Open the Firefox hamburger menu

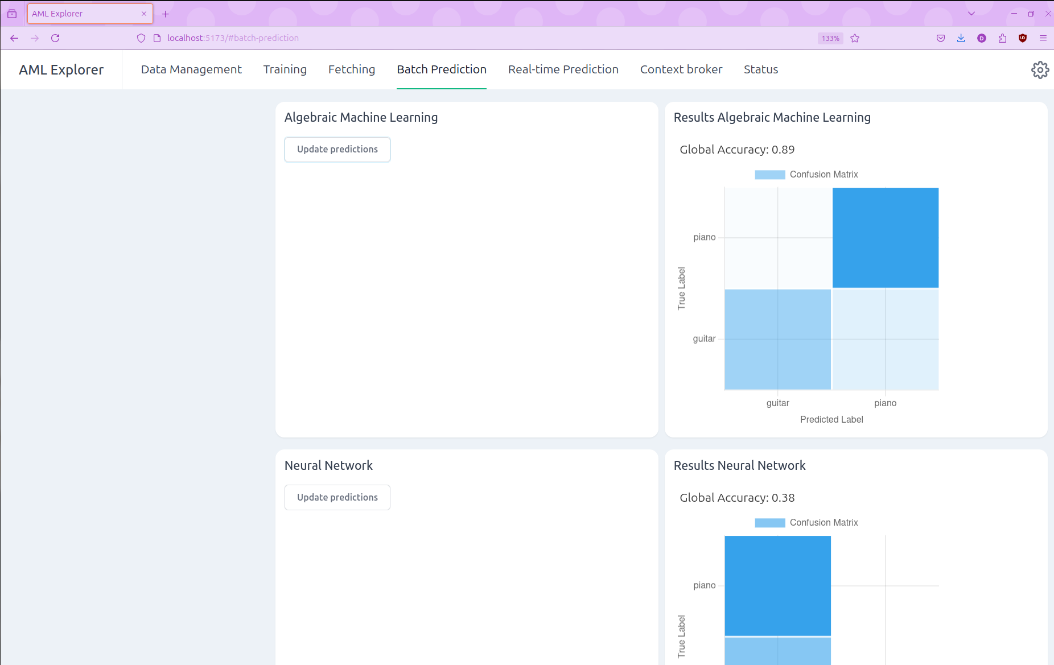1043,38
